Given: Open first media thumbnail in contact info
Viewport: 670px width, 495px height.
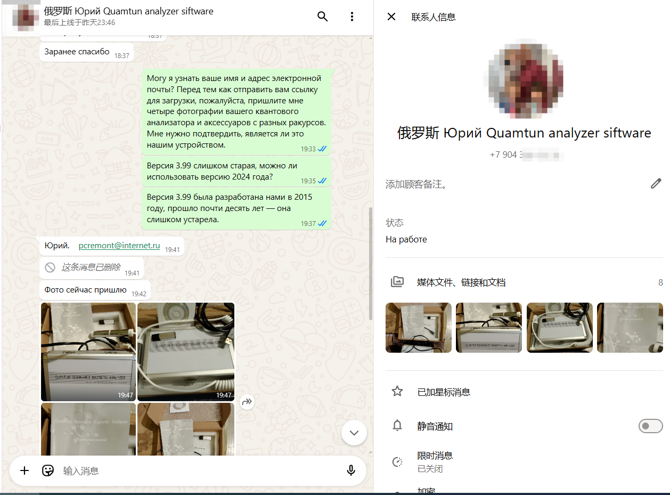Looking at the screenshot, I should point(418,328).
